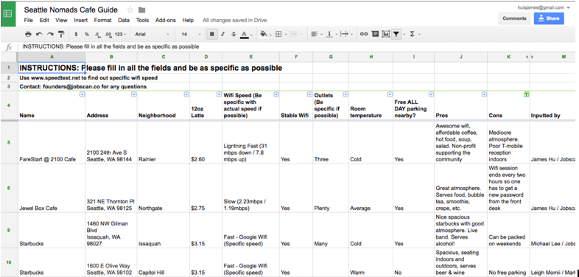
Task: Click the Undo arrow icon
Action: click(39, 34)
